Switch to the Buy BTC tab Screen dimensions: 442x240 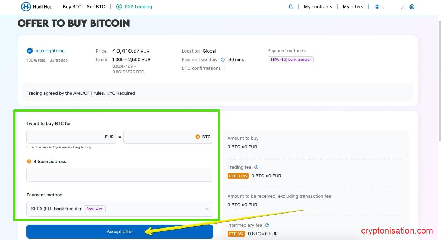tap(72, 6)
